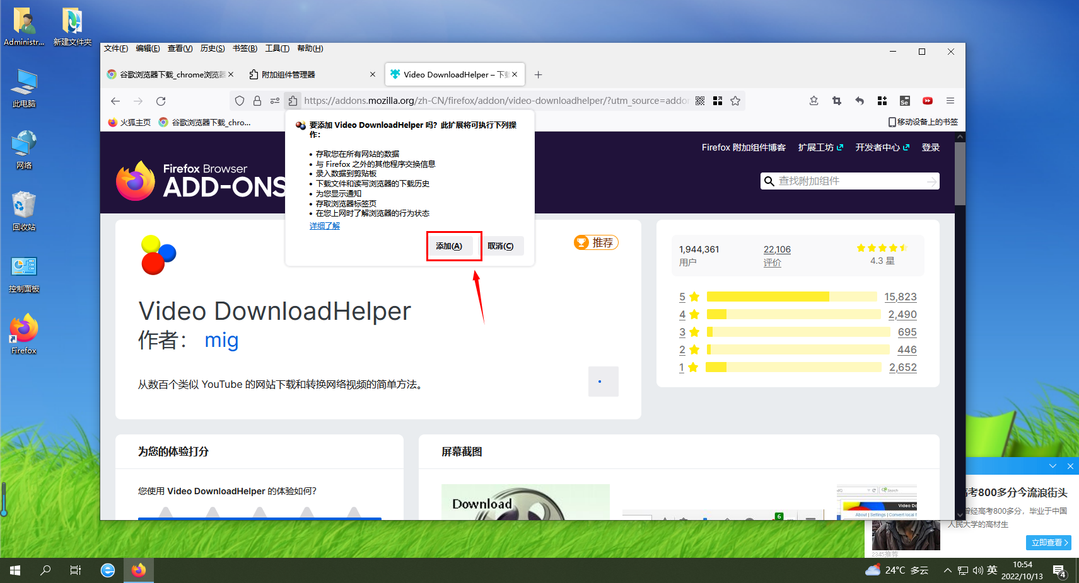Click the page vertical scrollbar
The height and width of the screenshot is (583, 1079).
click(960, 174)
